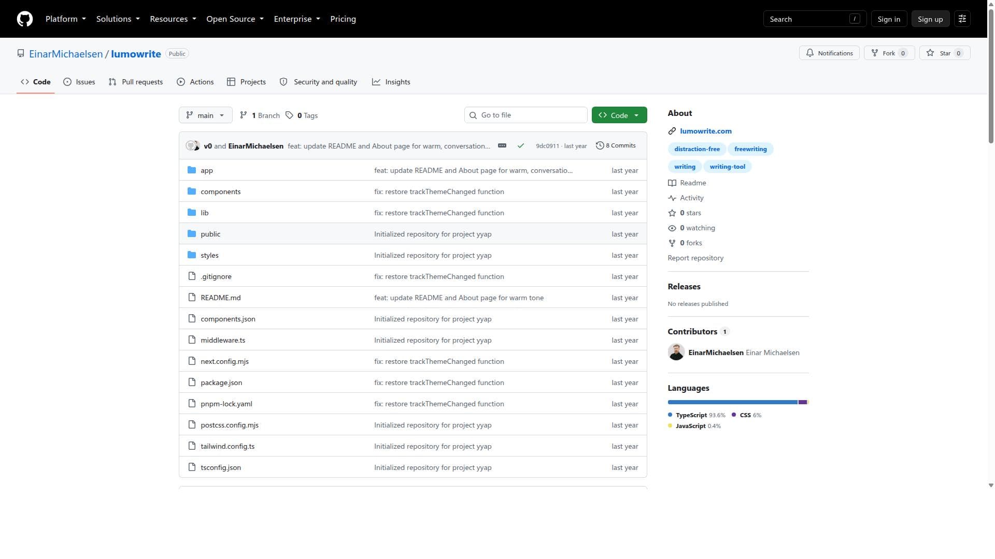995x559 pixels.
Task: Fork the lumowrite repository
Action: 889,53
